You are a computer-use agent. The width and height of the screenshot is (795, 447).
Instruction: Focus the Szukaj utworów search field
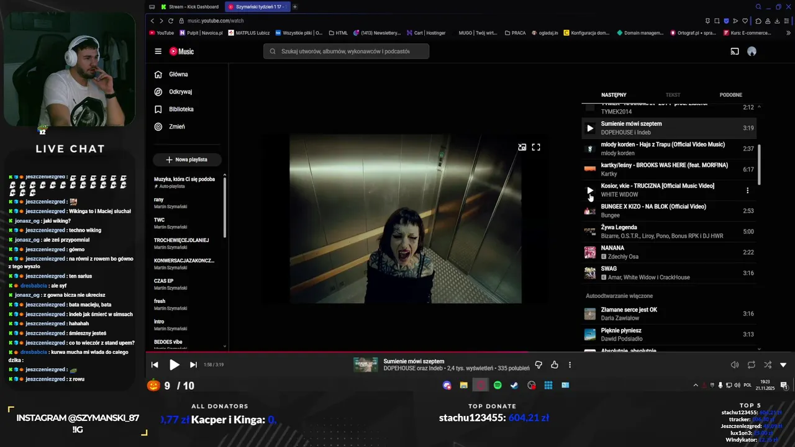[x=346, y=52]
